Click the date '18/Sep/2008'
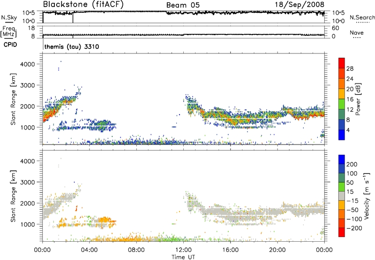The width and height of the screenshot is (375, 260). click(300, 5)
